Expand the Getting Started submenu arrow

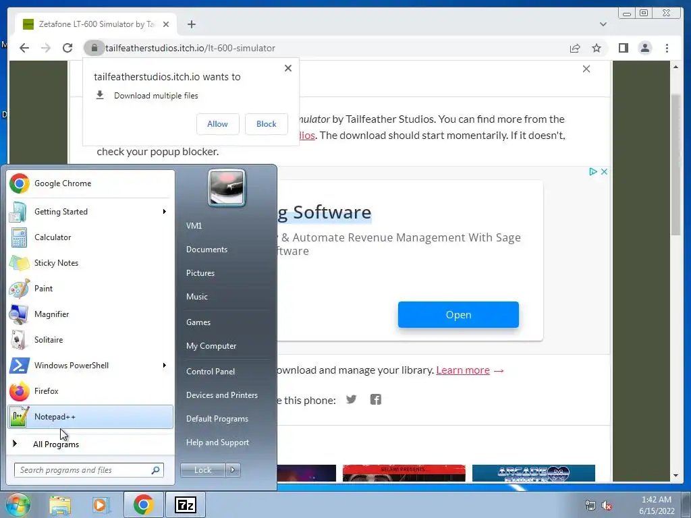(165, 211)
